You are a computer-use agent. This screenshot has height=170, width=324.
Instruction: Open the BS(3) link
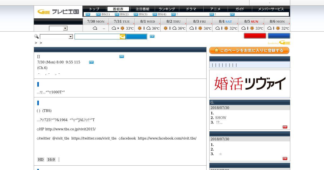(143, 14)
